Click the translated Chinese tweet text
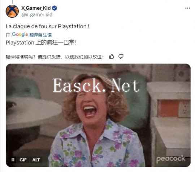195x172 pixels. 41,43
